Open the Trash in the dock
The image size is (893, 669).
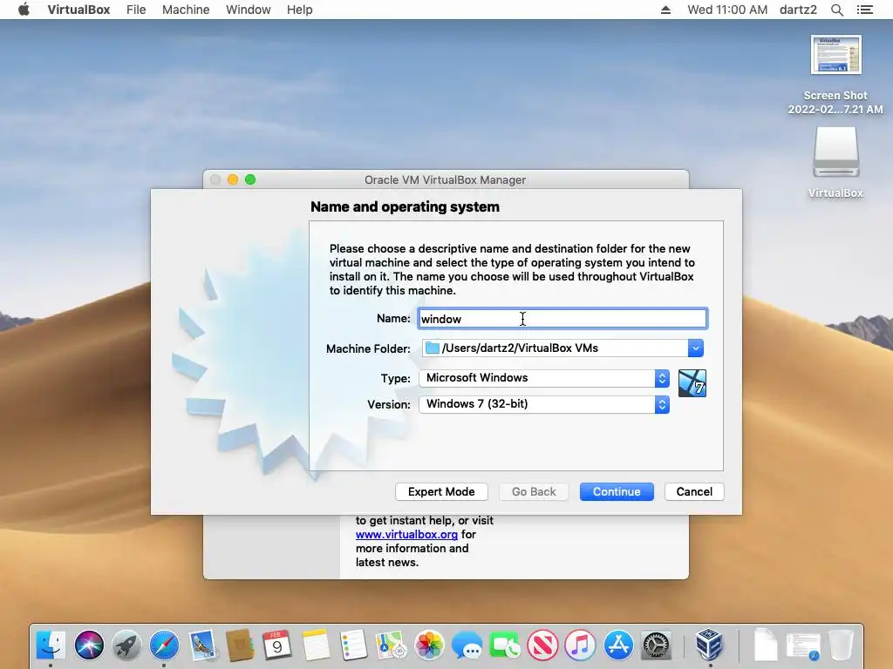(842, 645)
